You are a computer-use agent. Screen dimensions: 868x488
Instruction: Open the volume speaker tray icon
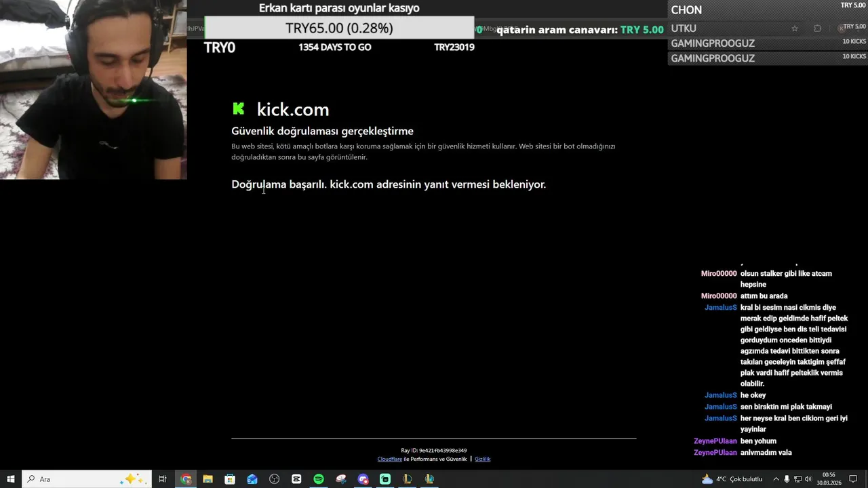coord(808,479)
